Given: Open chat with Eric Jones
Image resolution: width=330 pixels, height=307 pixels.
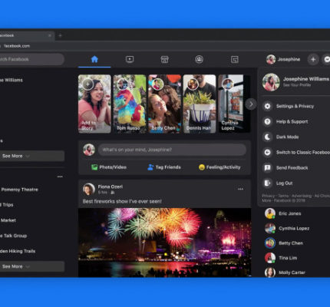Looking at the screenshot, I should (x=283, y=213).
